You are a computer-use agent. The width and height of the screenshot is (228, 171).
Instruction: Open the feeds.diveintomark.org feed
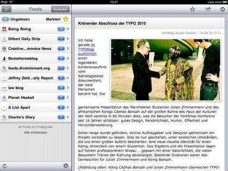pos(36,68)
